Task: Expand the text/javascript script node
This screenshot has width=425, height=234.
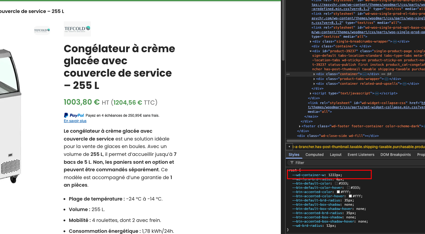Action: pos(311,93)
